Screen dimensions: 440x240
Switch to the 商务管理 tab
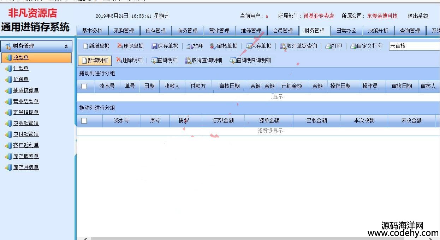(188, 31)
